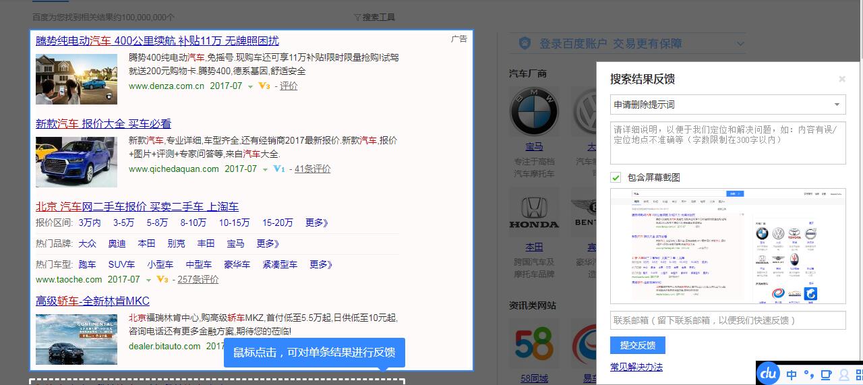This screenshot has height=385, width=863.
Task: Click the 提交反馈 submit button
Action: [x=637, y=345]
